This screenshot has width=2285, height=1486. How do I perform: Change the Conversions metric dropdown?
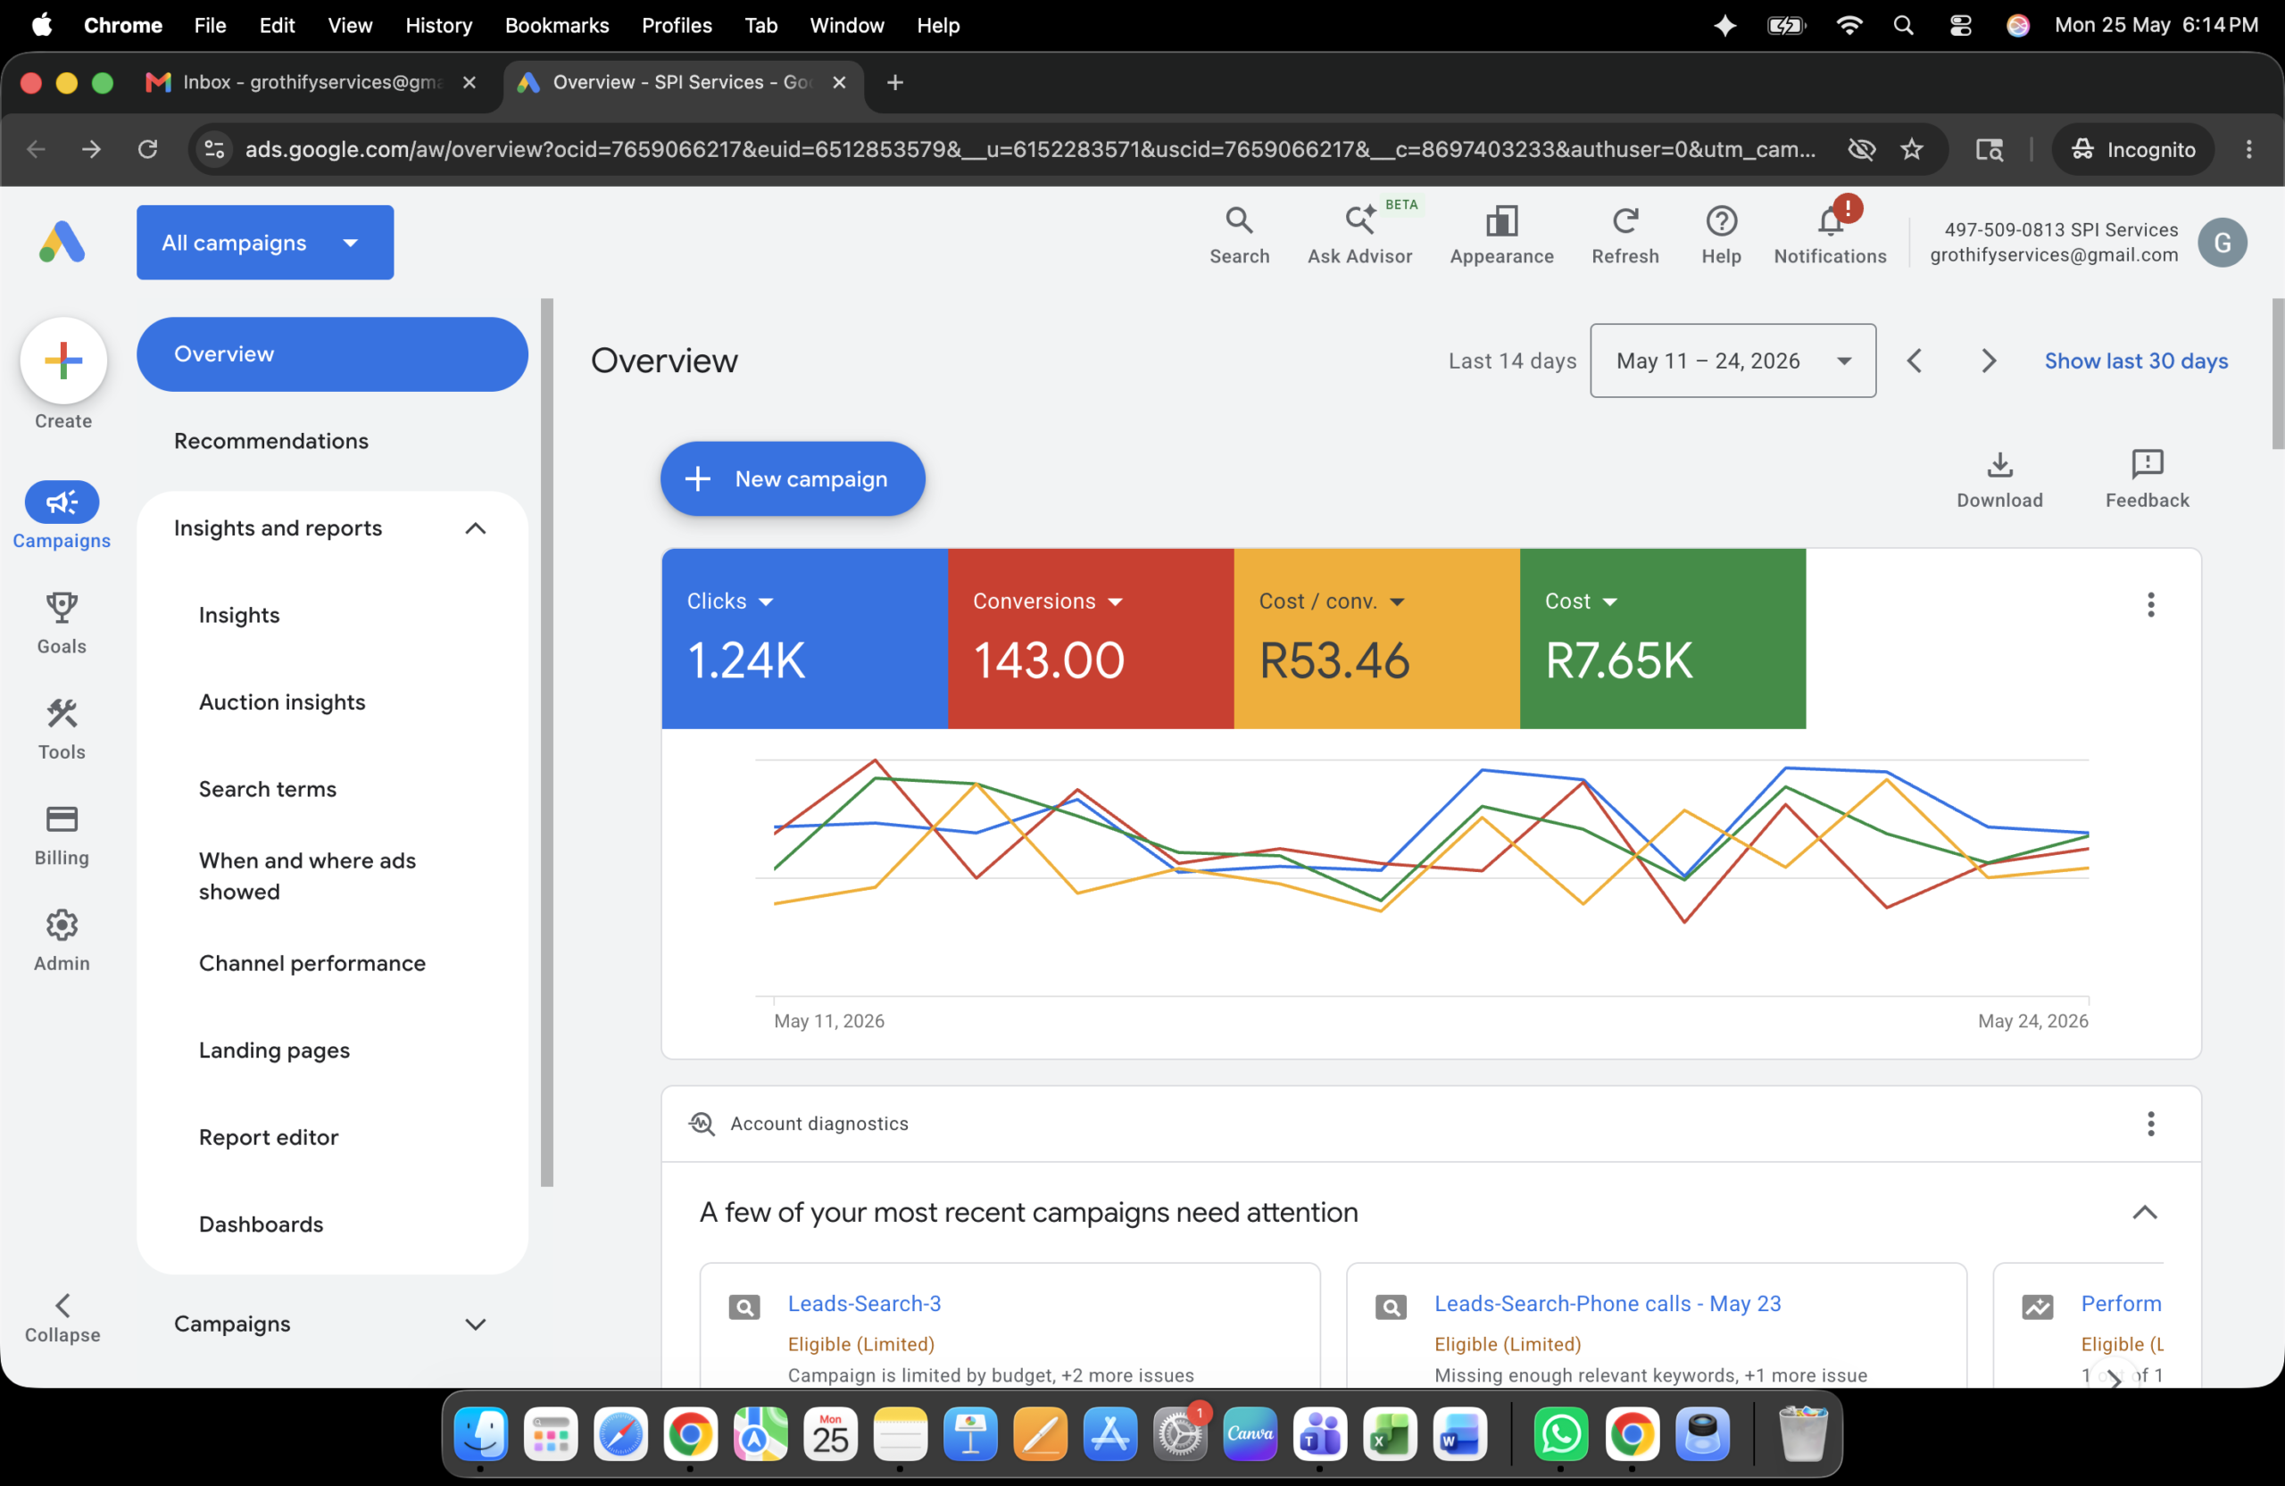1048,602
